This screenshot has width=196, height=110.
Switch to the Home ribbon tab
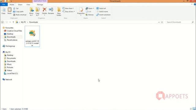coord(12,5)
